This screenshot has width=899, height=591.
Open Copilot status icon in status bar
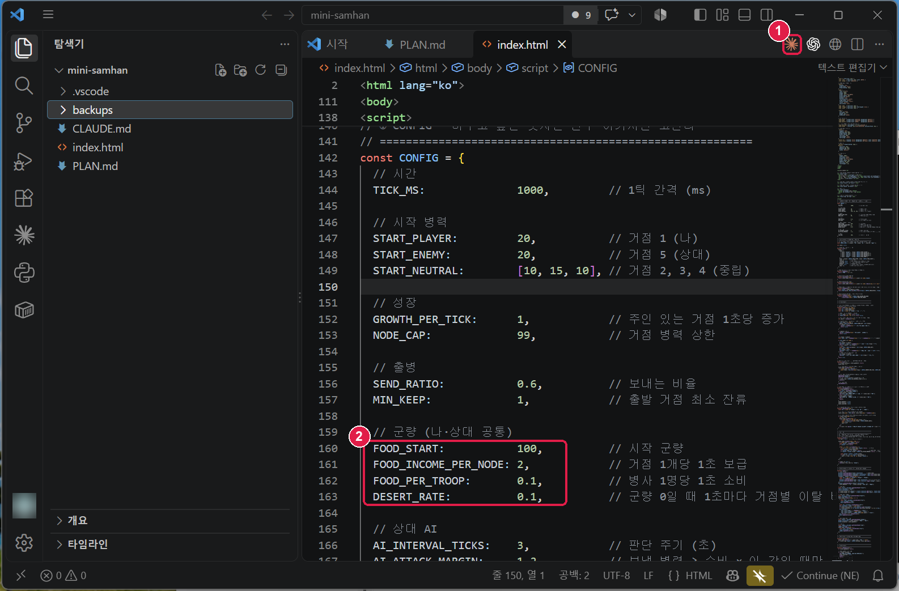732,576
